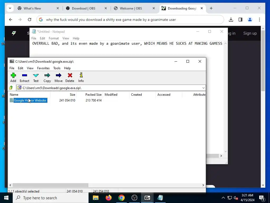
Task: Hit the red Delete icon in 7-Zip
Action: click(x=70, y=77)
